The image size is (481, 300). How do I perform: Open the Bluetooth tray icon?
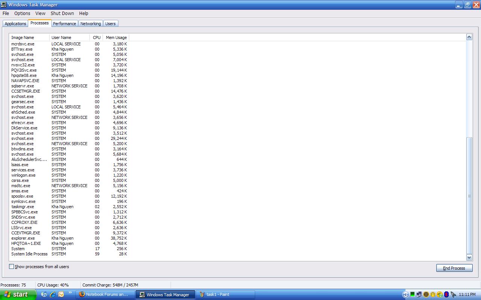click(x=446, y=294)
